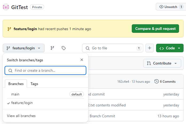Image resolution: width=186 pixels, height=124 pixels.
Task: Toggle Unwatch for this repository
Action: tap(170, 7)
